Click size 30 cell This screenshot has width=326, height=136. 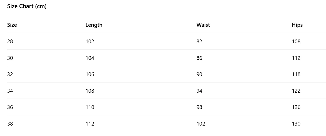click(x=10, y=58)
